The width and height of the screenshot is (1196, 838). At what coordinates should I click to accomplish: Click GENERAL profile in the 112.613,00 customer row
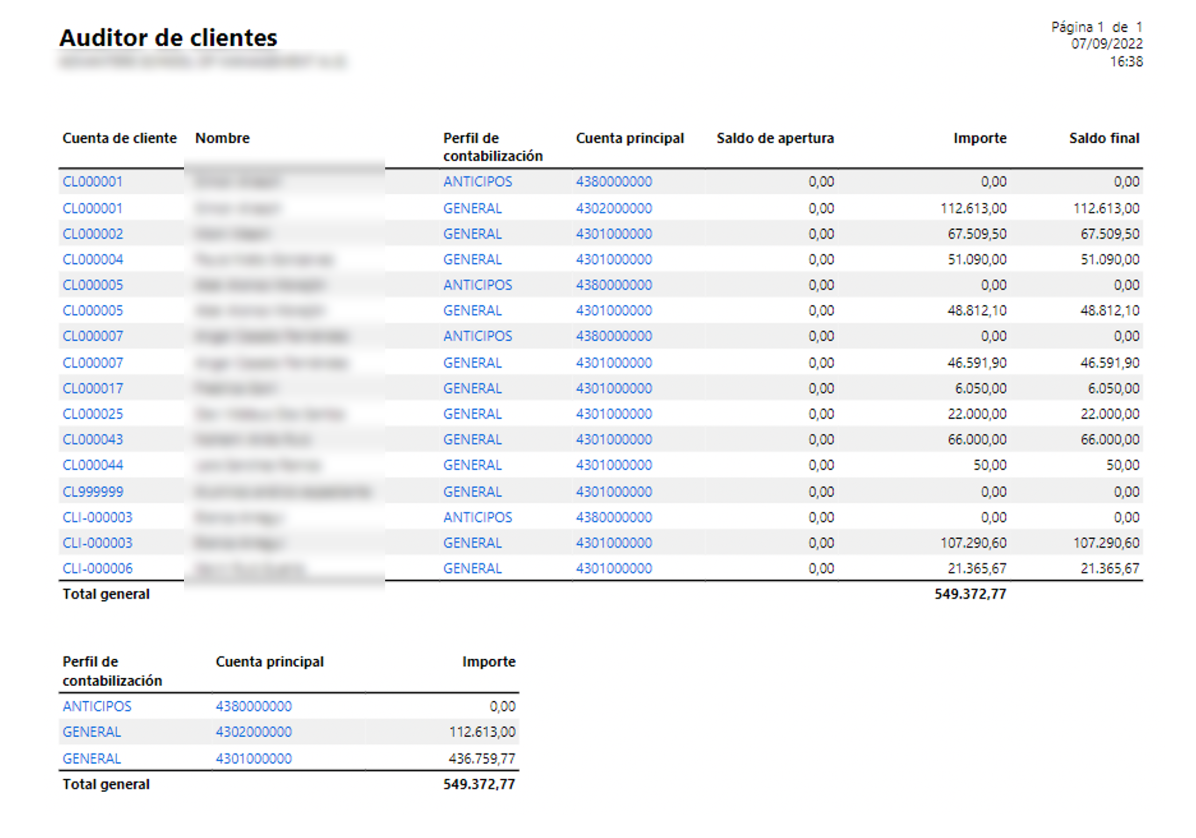pyautogui.click(x=472, y=208)
